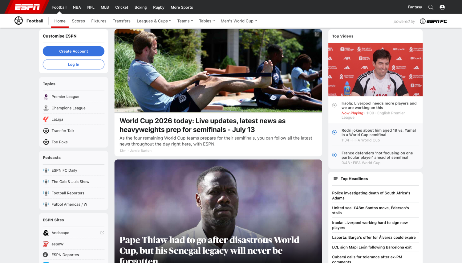Play the Iraola Liverpool video
The width and height of the screenshot is (462, 263).
[334, 105]
